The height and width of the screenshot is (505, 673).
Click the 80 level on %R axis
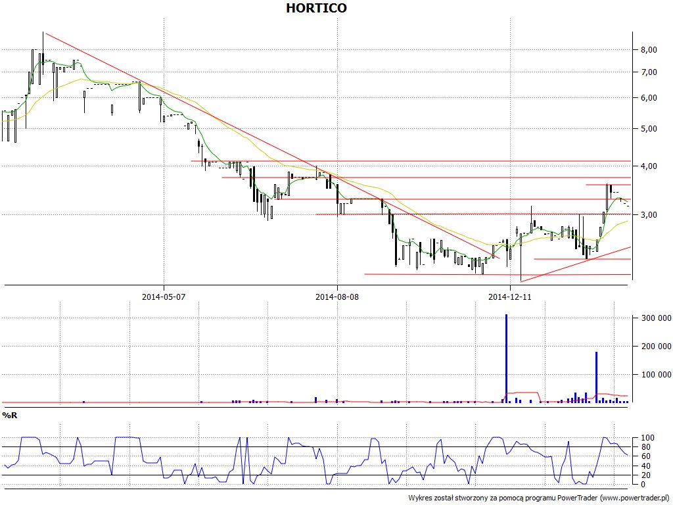point(645,447)
